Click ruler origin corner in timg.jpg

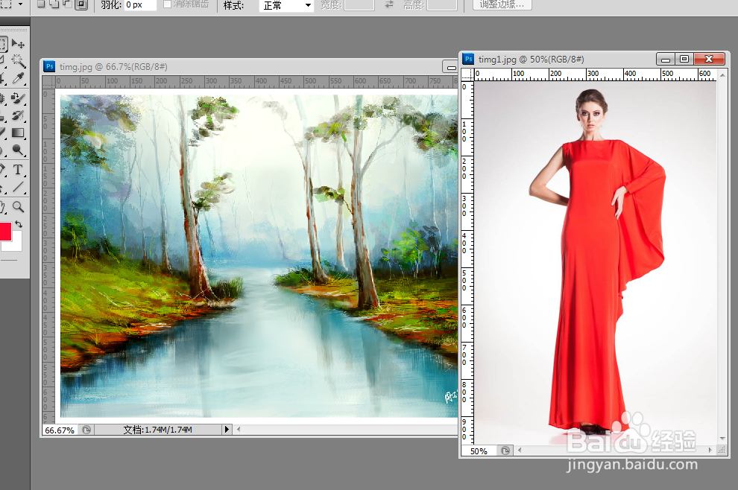(x=48, y=81)
